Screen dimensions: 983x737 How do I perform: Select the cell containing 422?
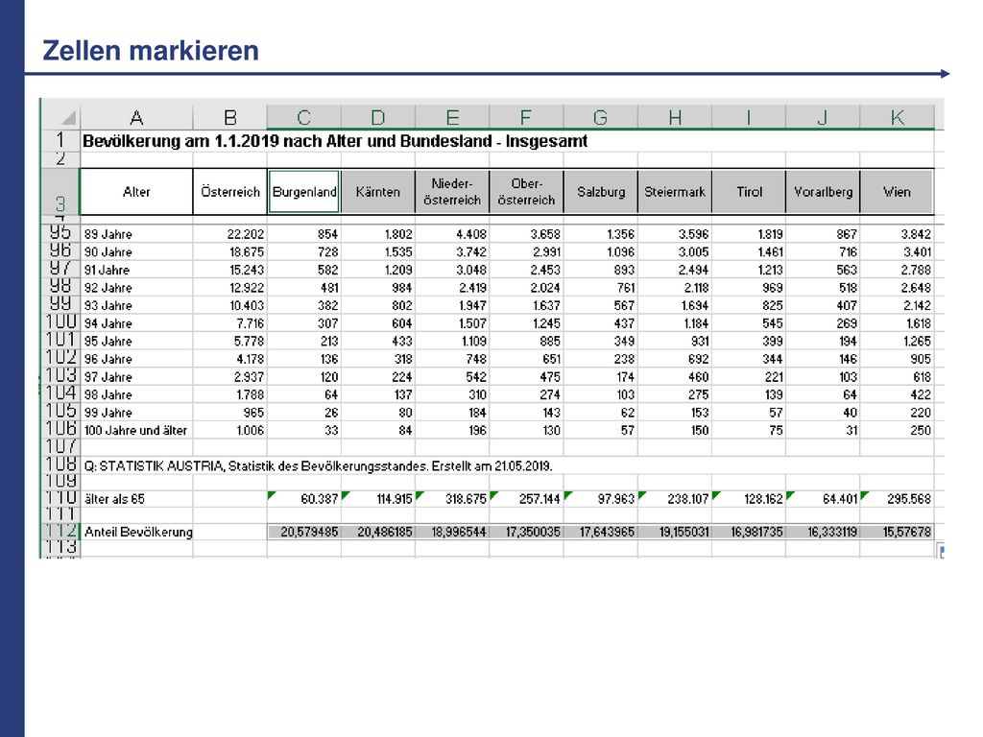(x=898, y=394)
